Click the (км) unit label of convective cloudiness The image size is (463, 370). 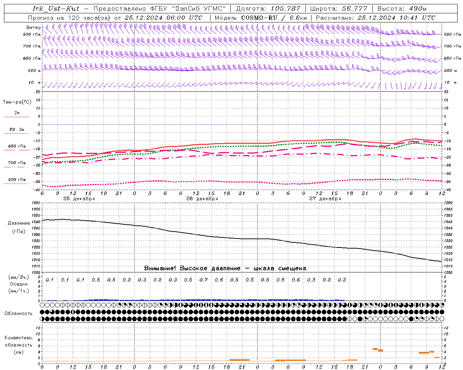[x=18, y=352]
